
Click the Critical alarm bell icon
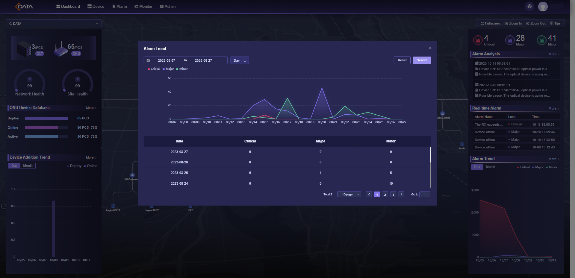point(478,40)
